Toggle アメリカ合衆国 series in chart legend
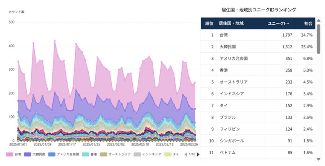The width and height of the screenshot is (325, 166). click(61, 154)
